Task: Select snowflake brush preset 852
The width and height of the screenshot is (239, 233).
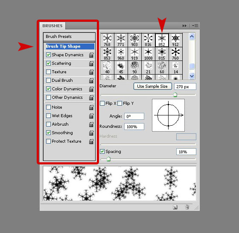Action: (162, 40)
